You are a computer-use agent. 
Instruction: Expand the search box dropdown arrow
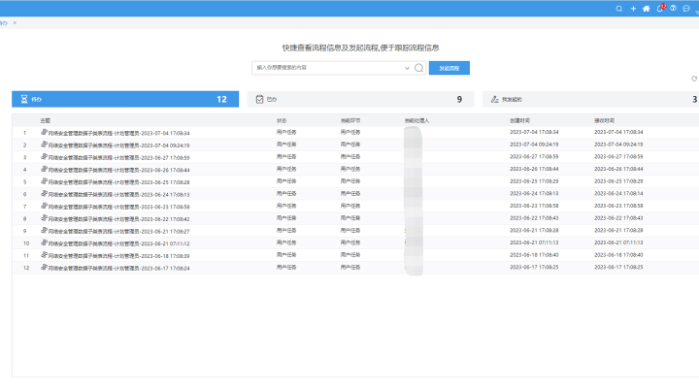(x=407, y=68)
